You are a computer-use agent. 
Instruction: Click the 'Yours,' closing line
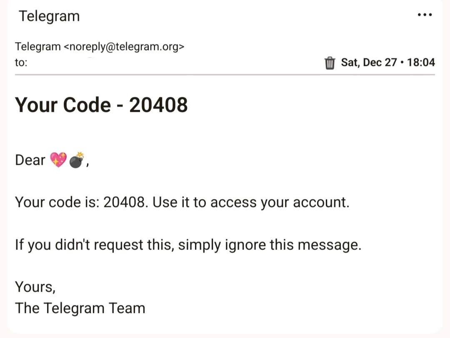tap(35, 287)
